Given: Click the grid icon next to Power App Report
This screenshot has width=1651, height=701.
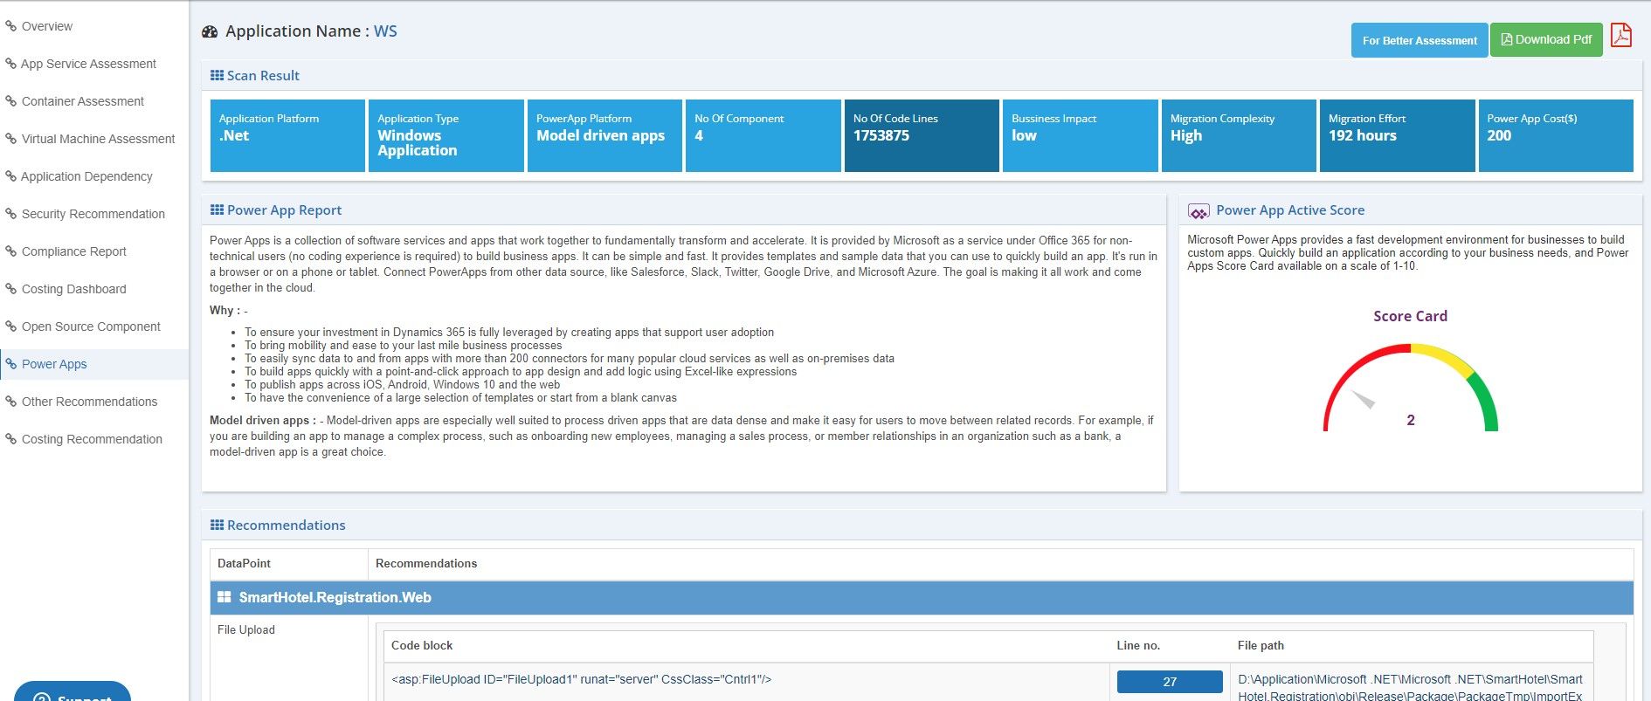Looking at the screenshot, I should [x=217, y=210].
